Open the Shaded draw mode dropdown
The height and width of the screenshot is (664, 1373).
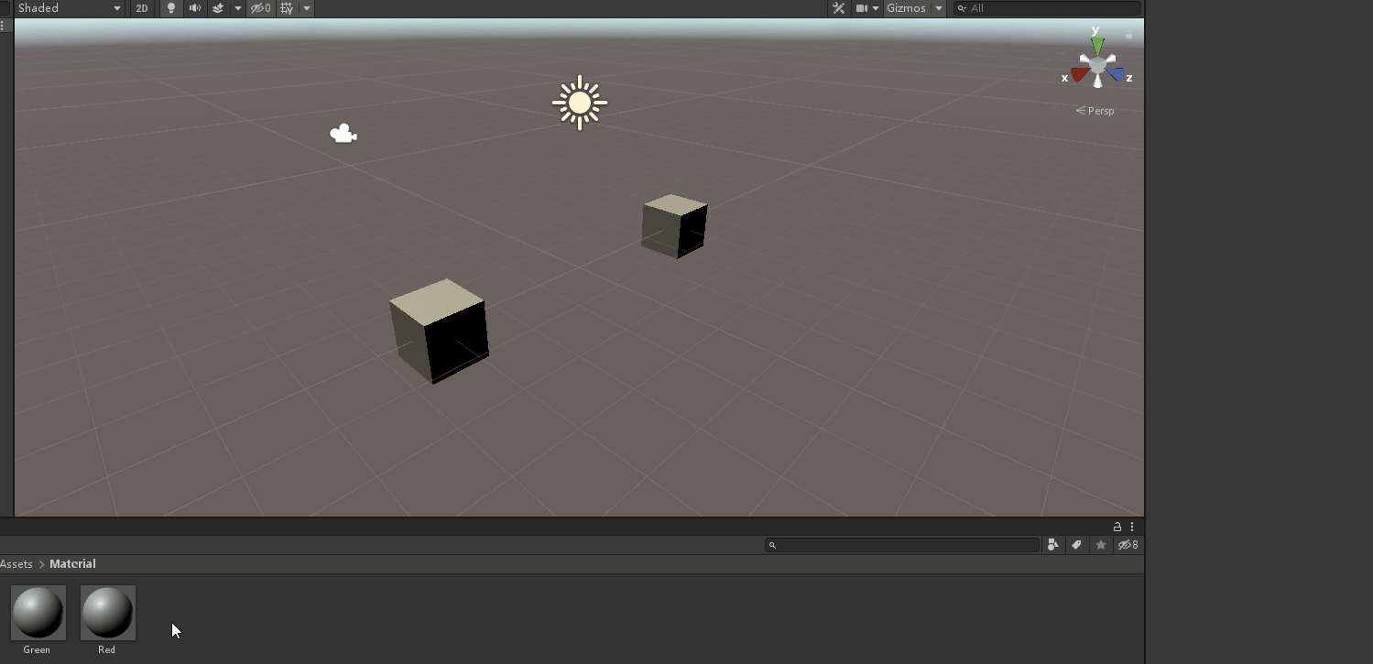pyautogui.click(x=69, y=8)
